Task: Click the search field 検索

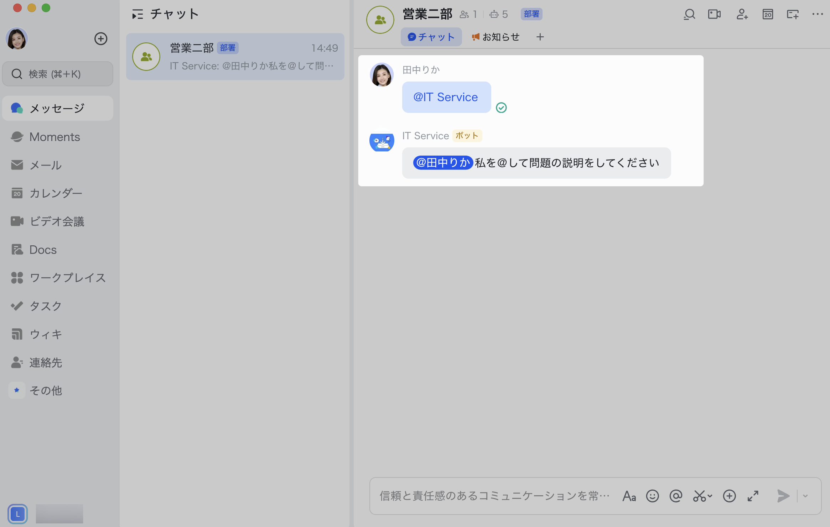Action: 58,74
